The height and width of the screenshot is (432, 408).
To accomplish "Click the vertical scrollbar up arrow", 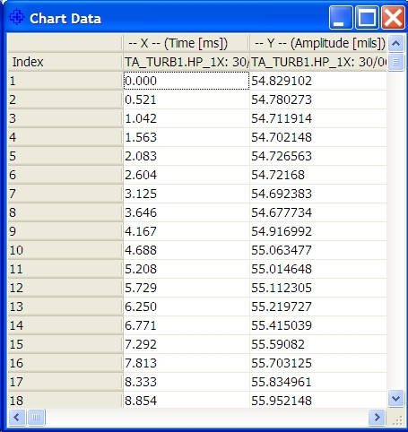I will coord(396,44).
